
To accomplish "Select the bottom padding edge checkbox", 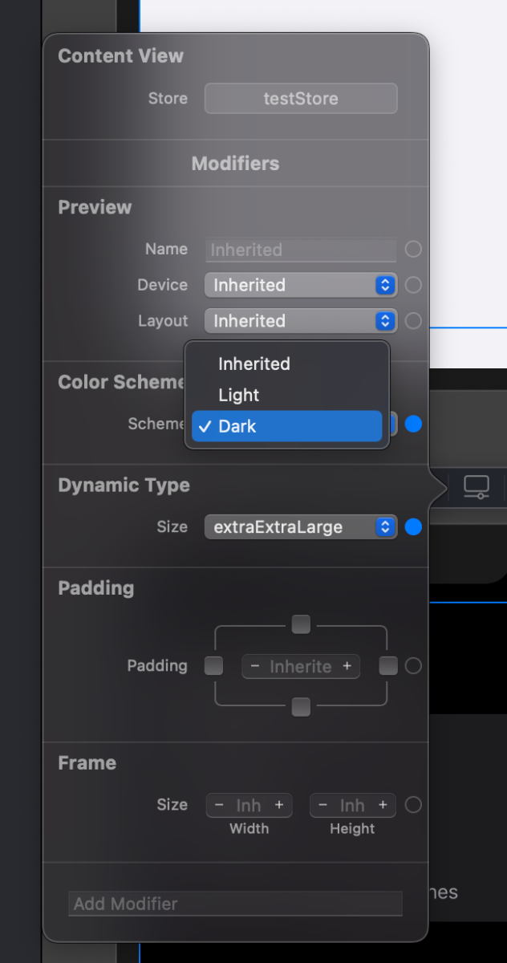I will tap(301, 707).
